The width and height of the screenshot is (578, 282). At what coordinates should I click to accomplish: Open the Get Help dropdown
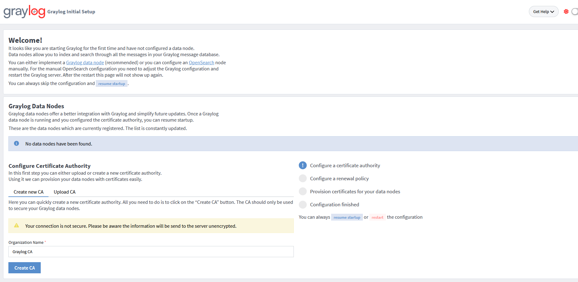point(543,11)
